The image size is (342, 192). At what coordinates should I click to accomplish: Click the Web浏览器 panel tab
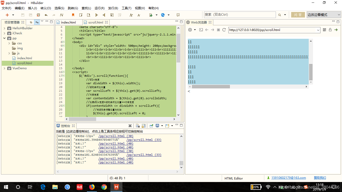coord(199,22)
